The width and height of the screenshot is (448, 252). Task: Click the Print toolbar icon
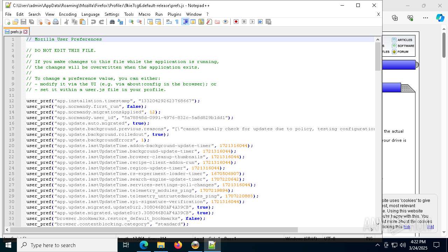pyautogui.click(x=56, y=22)
